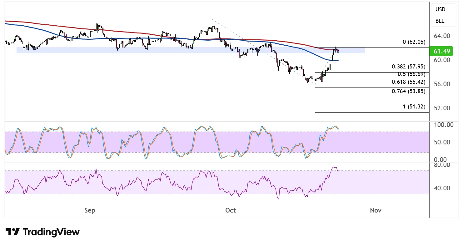This screenshot has width=463, height=246.
Task: Click the 0.618 (55.42) retracement label
Action: (408, 82)
